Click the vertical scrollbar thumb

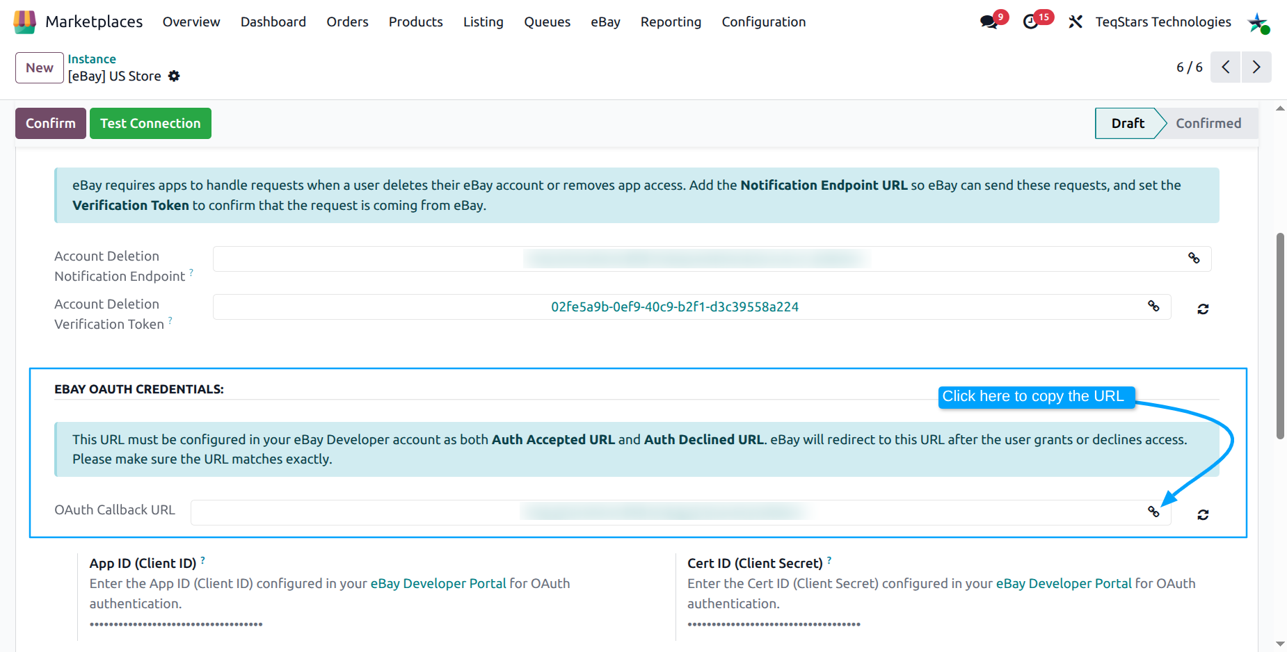(1280, 336)
